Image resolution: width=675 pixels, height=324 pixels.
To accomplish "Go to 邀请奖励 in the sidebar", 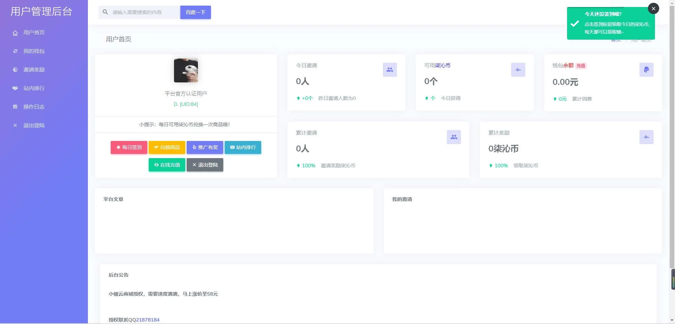I will [x=34, y=70].
